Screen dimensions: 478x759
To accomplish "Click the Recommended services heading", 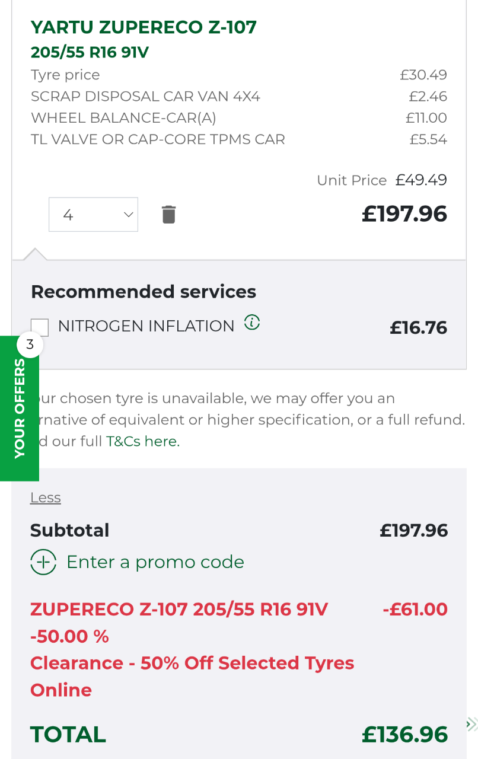I will pyautogui.click(x=144, y=292).
